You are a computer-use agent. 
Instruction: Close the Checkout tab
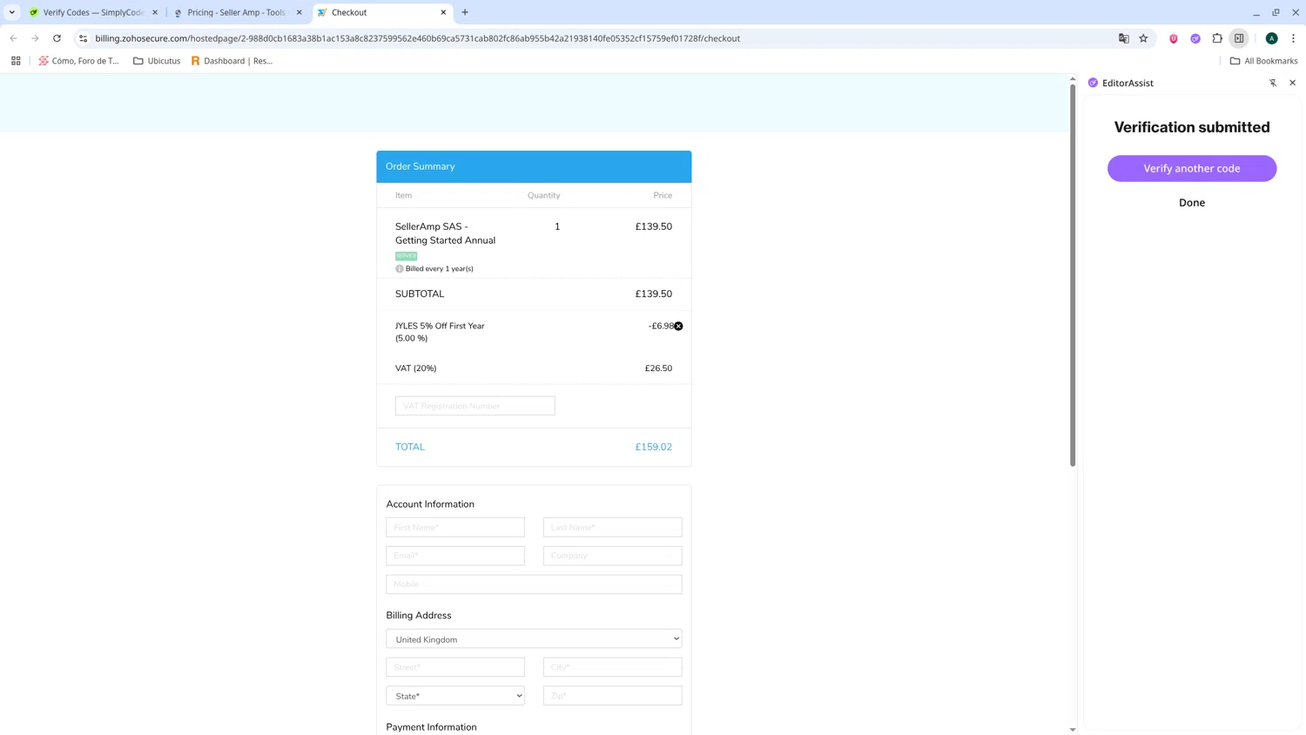tap(443, 12)
